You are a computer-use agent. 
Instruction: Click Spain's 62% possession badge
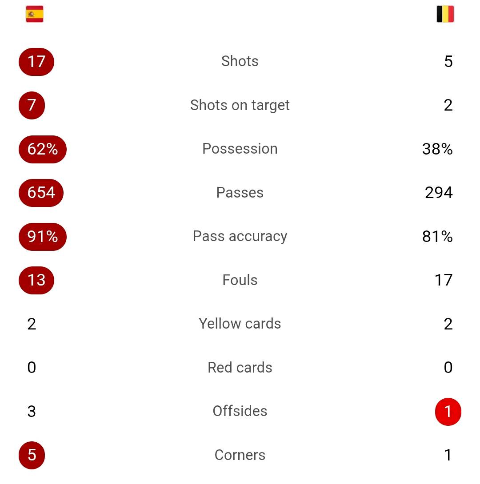coord(43,149)
